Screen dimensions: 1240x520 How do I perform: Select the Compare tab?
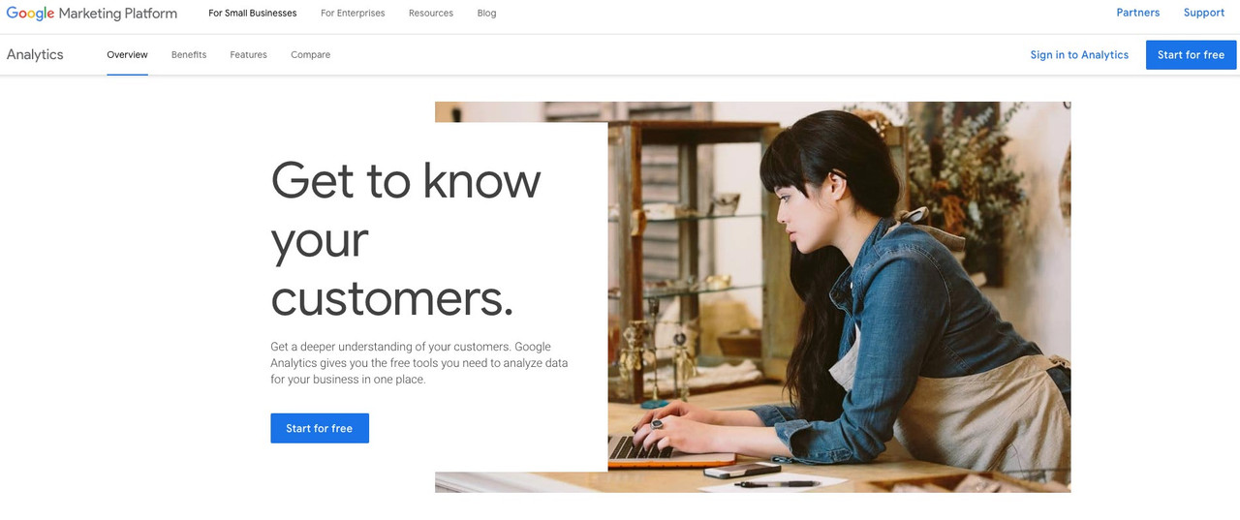(x=311, y=55)
